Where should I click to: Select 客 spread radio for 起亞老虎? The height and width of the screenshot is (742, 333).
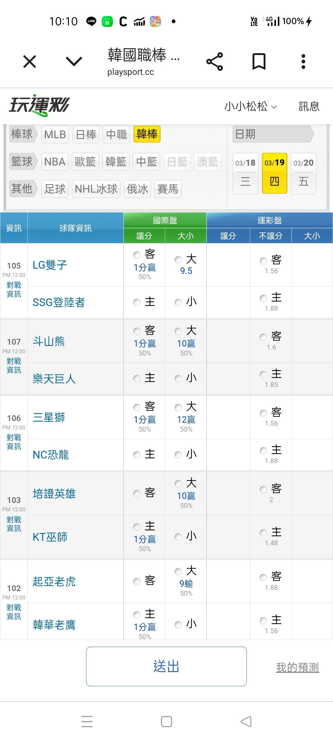137,582
